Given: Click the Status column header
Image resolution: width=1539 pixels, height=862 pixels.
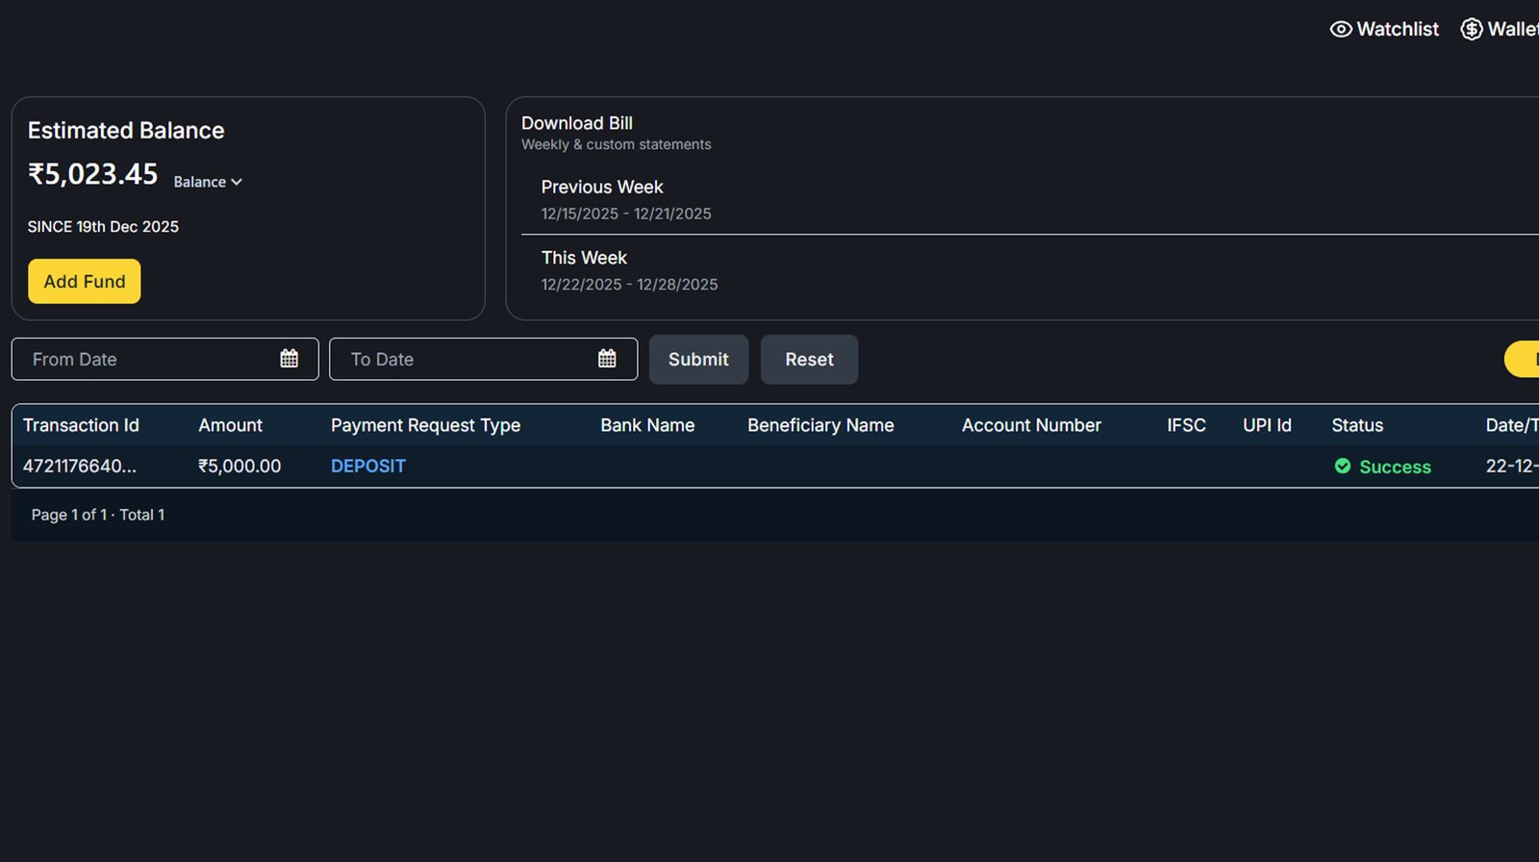Looking at the screenshot, I should click(x=1357, y=425).
